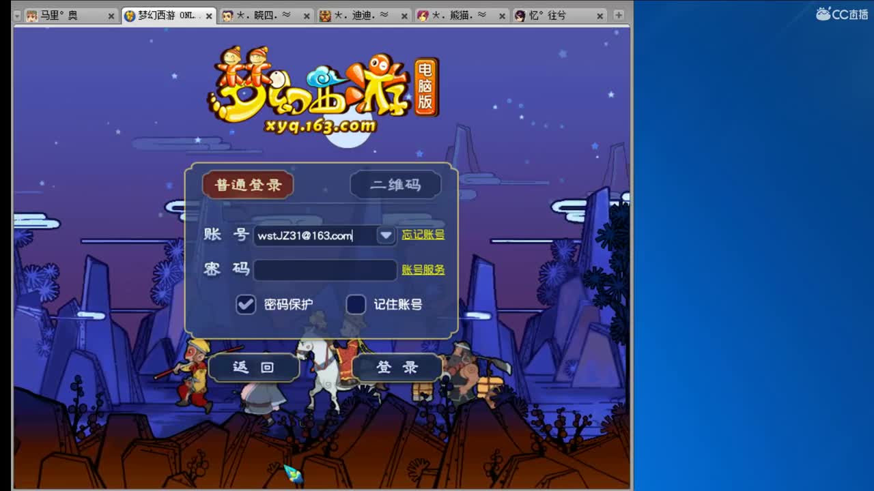The width and height of the screenshot is (874, 491).
Task: Click the 马里° 奥 tab avatar icon
Action: coord(32,16)
